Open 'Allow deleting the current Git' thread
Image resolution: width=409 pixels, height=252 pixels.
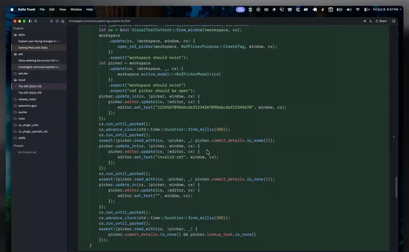[x=39, y=61]
